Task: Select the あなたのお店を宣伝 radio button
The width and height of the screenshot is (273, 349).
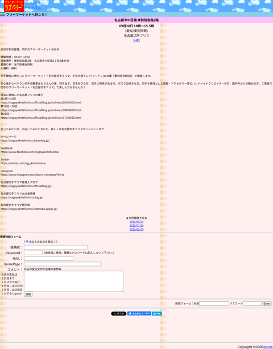Action: [27, 242]
